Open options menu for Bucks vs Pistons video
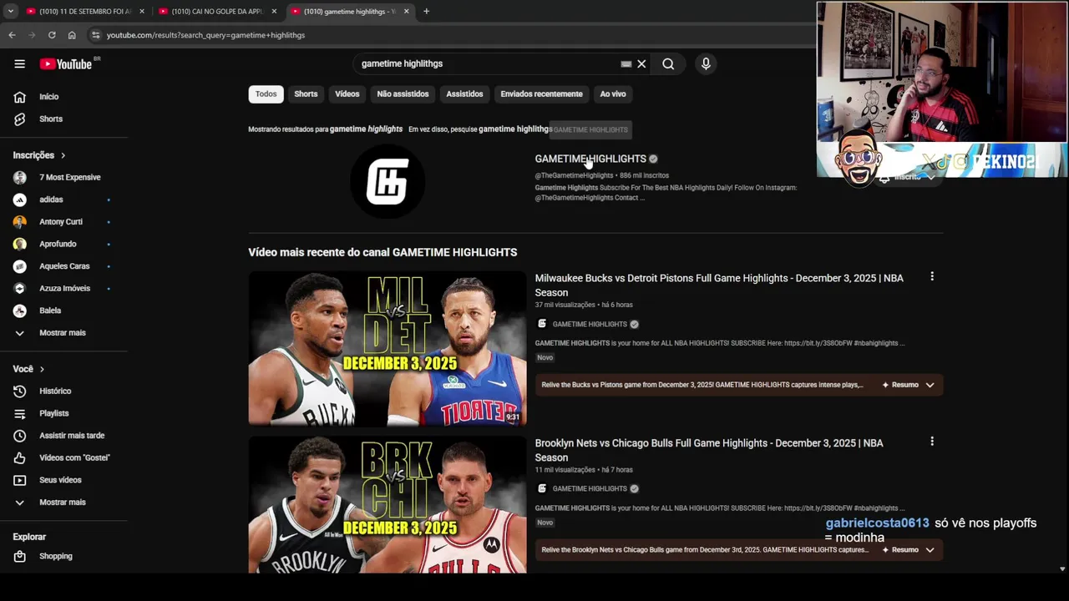The image size is (1069, 601). 932,277
